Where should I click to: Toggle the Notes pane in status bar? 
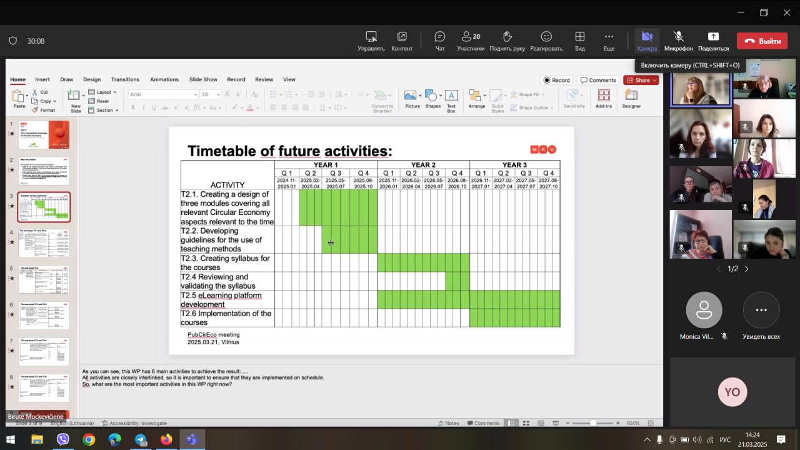(x=448, y=423)
